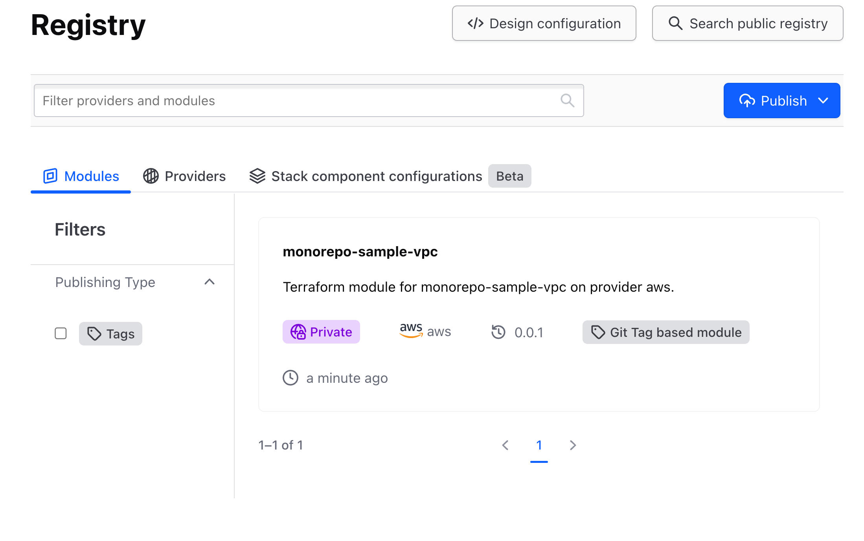Toggle the Git Tag based module tag

tap(665, 332)
